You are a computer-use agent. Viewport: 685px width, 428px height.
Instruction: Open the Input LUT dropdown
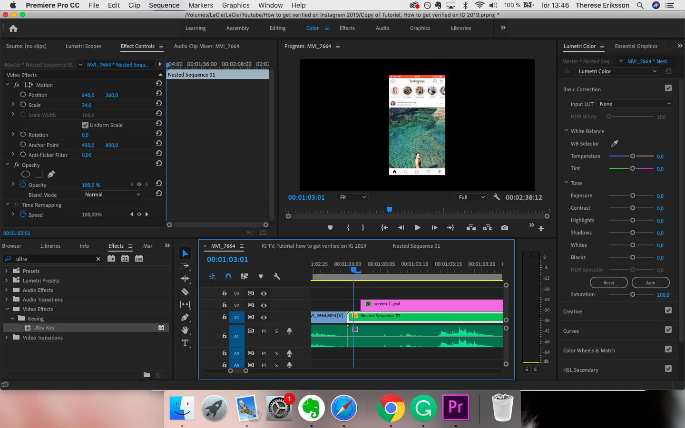(x=635, y=104)
